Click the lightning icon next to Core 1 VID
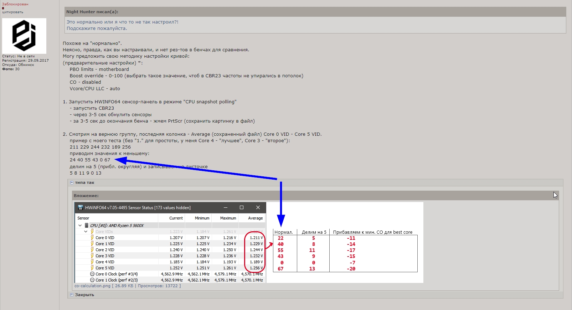Screen dimensions: 572x310 point(92,244)
